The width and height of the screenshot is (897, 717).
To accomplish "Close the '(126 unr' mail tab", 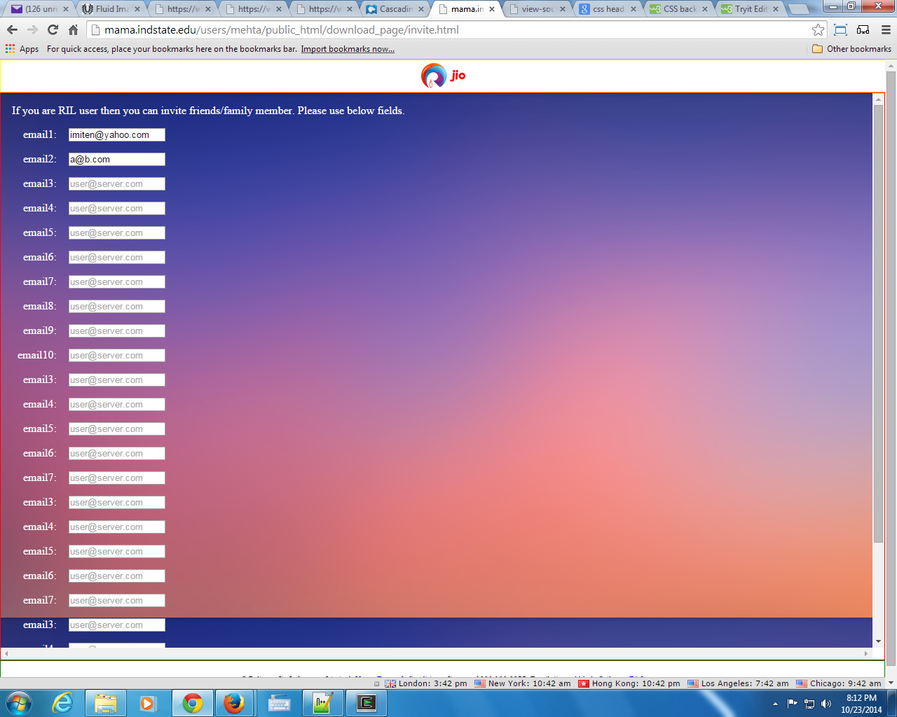I will point(66,9).
